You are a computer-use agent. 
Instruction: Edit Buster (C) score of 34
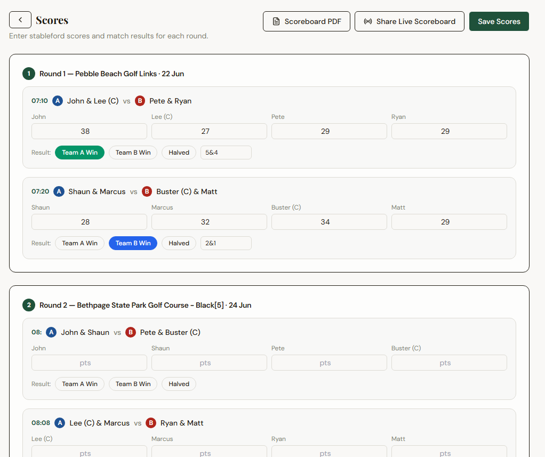pyautogui.click(x=329, y=222)
